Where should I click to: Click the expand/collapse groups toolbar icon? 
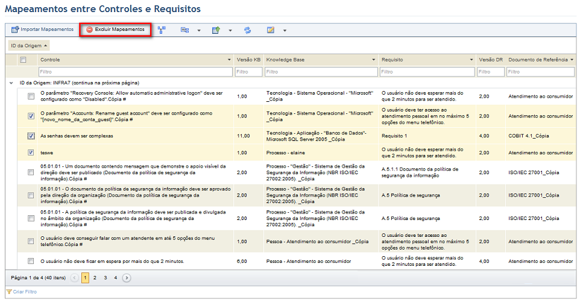tap(184, 30)
